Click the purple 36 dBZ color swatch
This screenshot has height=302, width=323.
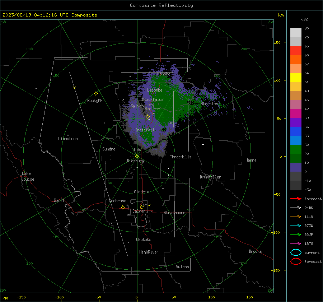coord(296,122)
